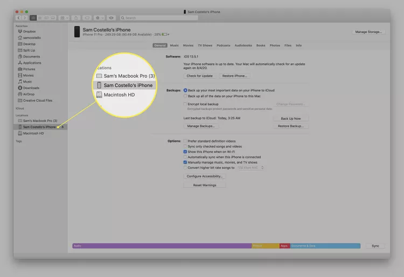The image size is (404, 277).
Task: Click Check for Update
Action: coord(200,76)
